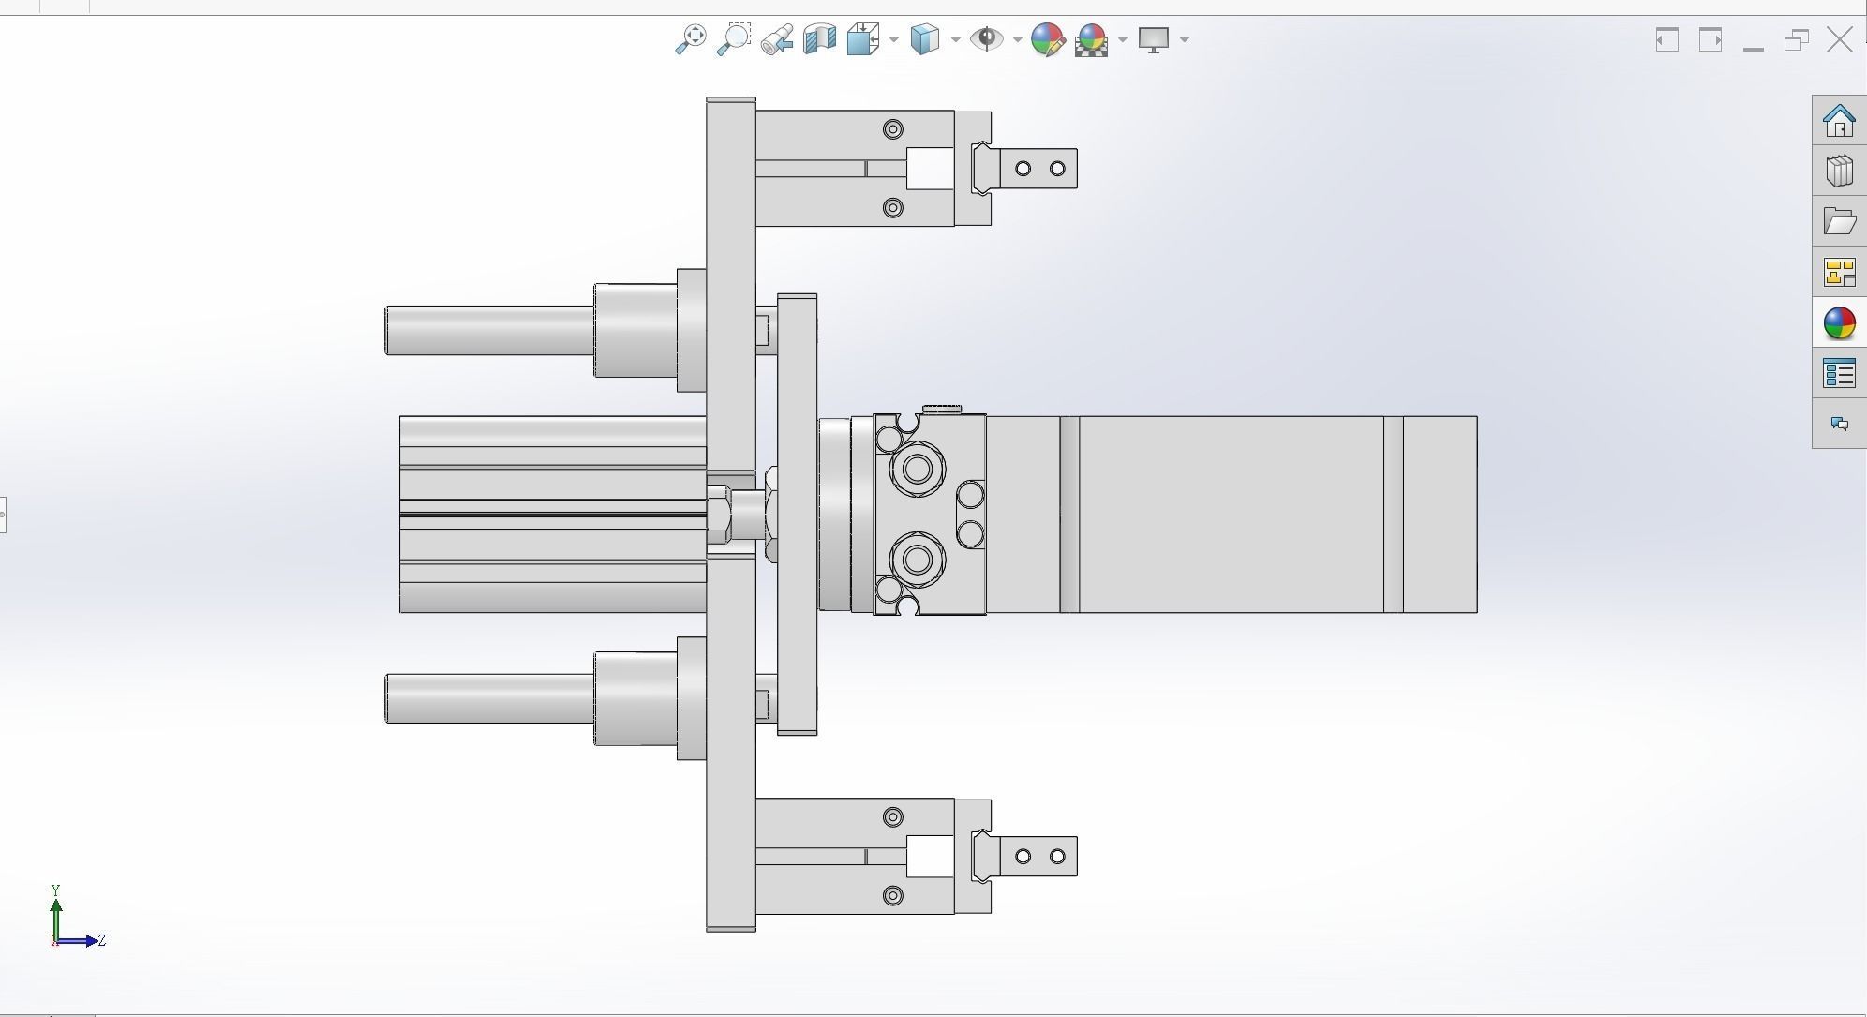This screenshot has width=1867, height=1017.
Task: Open Custom Properties list tab
Action: pos(1839,374)
